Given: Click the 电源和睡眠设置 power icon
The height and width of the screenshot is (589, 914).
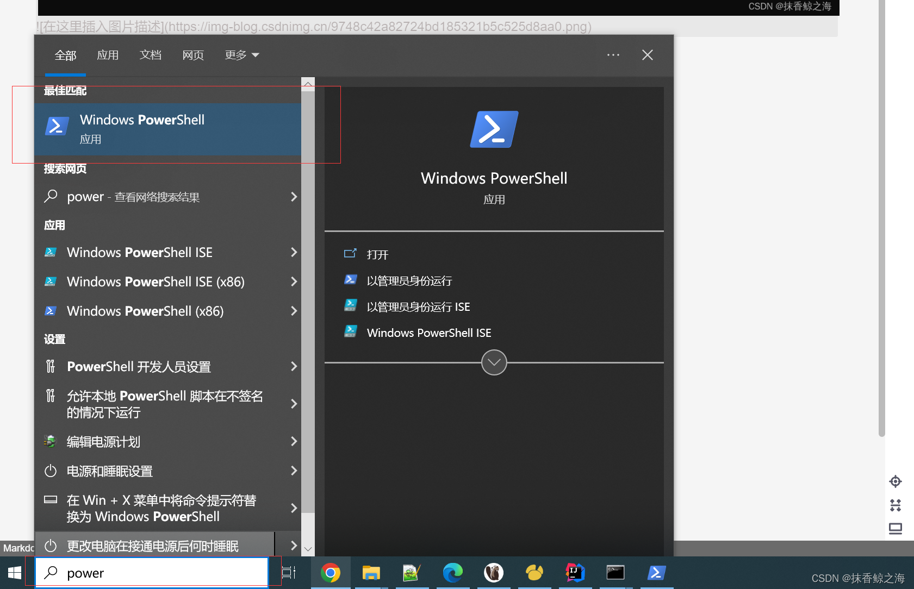Looking at the screenshot, I should [x=51, y=471].
